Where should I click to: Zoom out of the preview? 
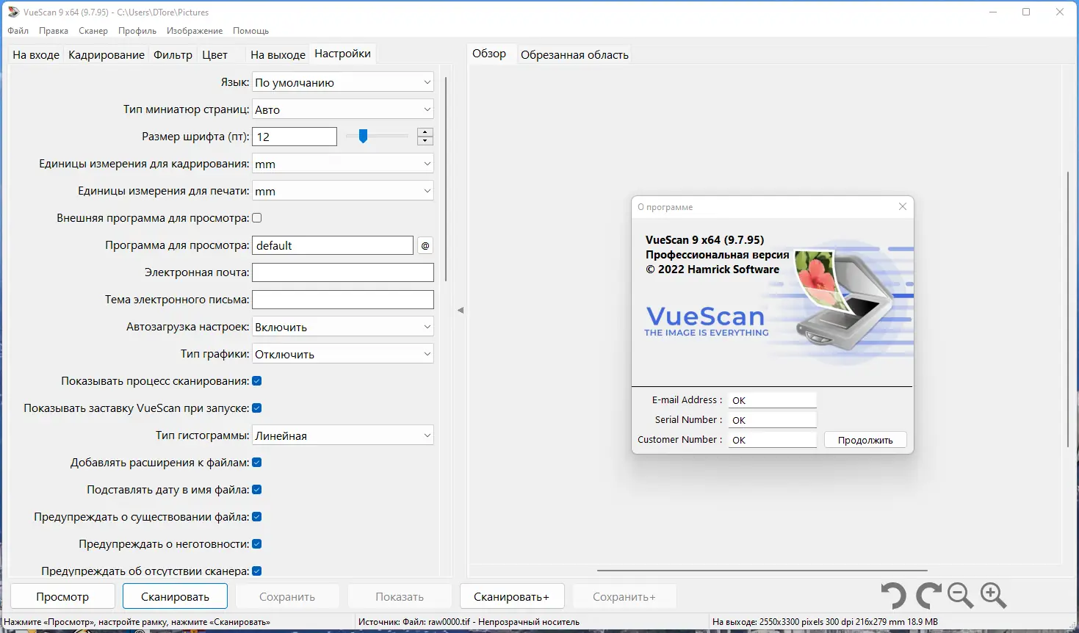tap(960, 596)
